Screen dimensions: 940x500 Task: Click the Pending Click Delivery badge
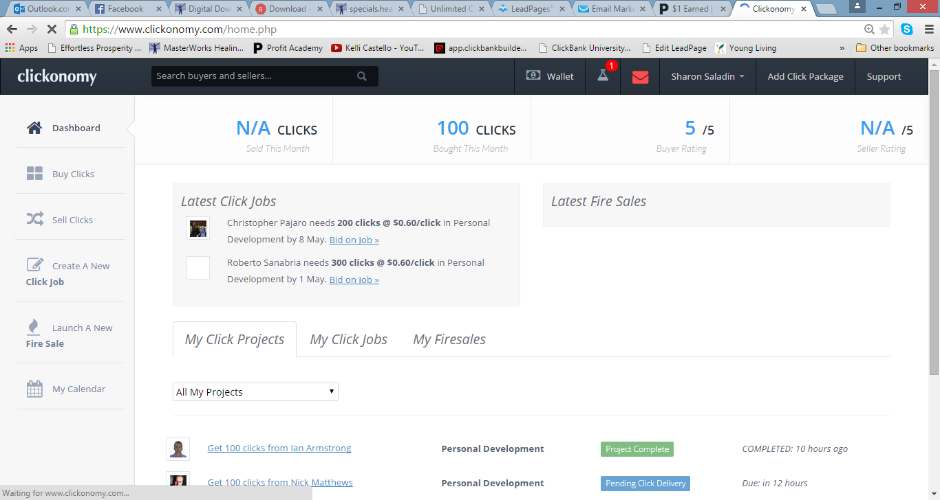point(645,484)
